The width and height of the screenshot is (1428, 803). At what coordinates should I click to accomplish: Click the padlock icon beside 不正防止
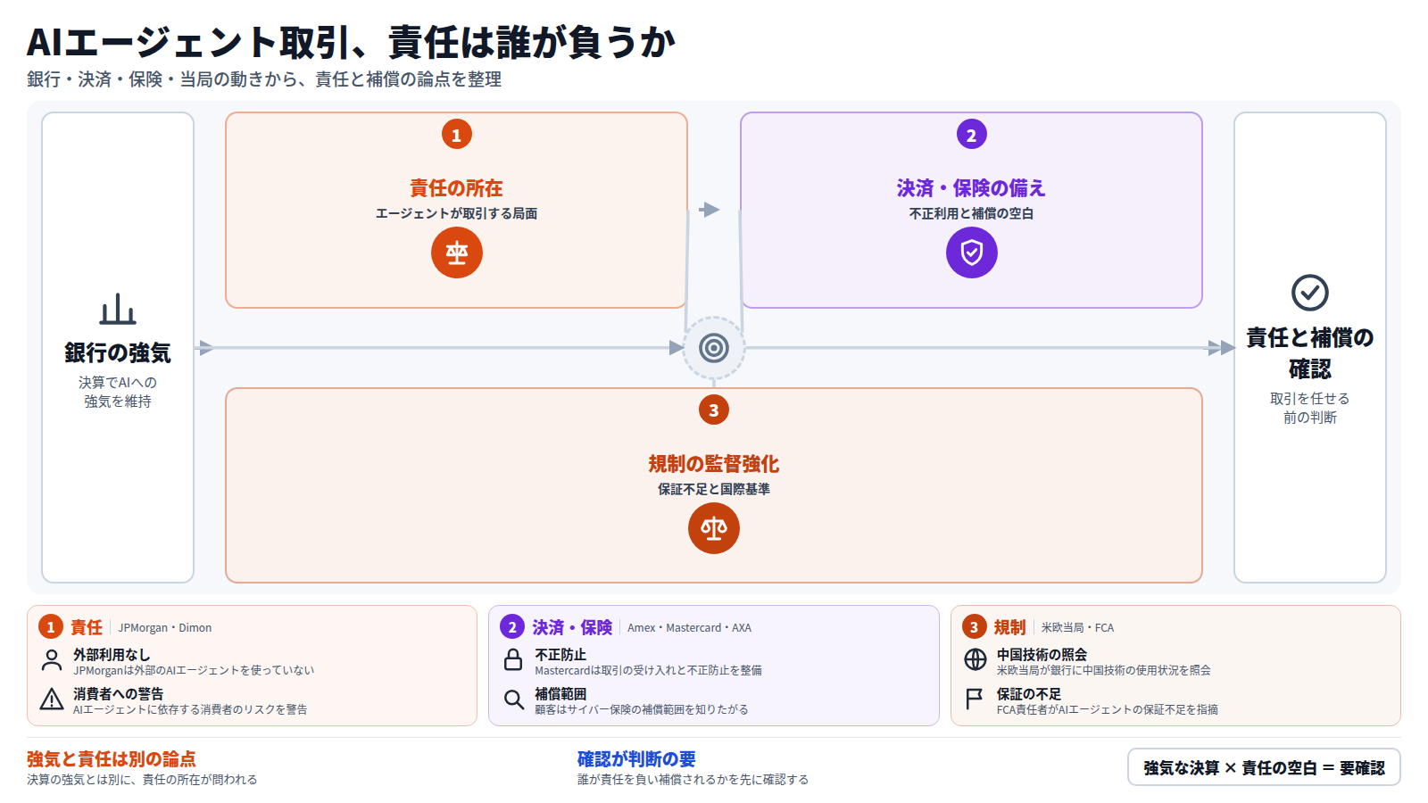click(513, 660)
